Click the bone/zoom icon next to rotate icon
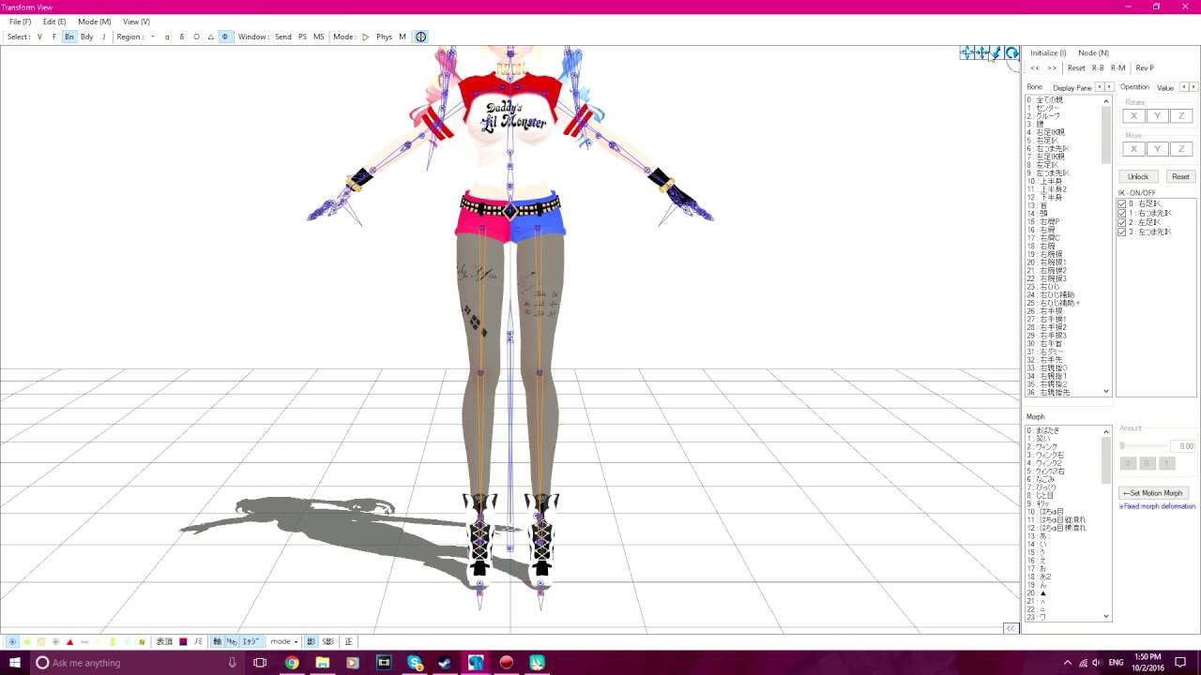Image resolution: width=1201 pixels, height=675 pixels. click(996, 53)
